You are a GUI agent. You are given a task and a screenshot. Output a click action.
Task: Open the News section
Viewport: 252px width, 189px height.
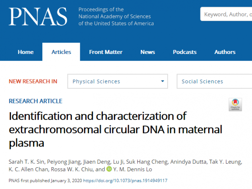(x=148, y=52)
